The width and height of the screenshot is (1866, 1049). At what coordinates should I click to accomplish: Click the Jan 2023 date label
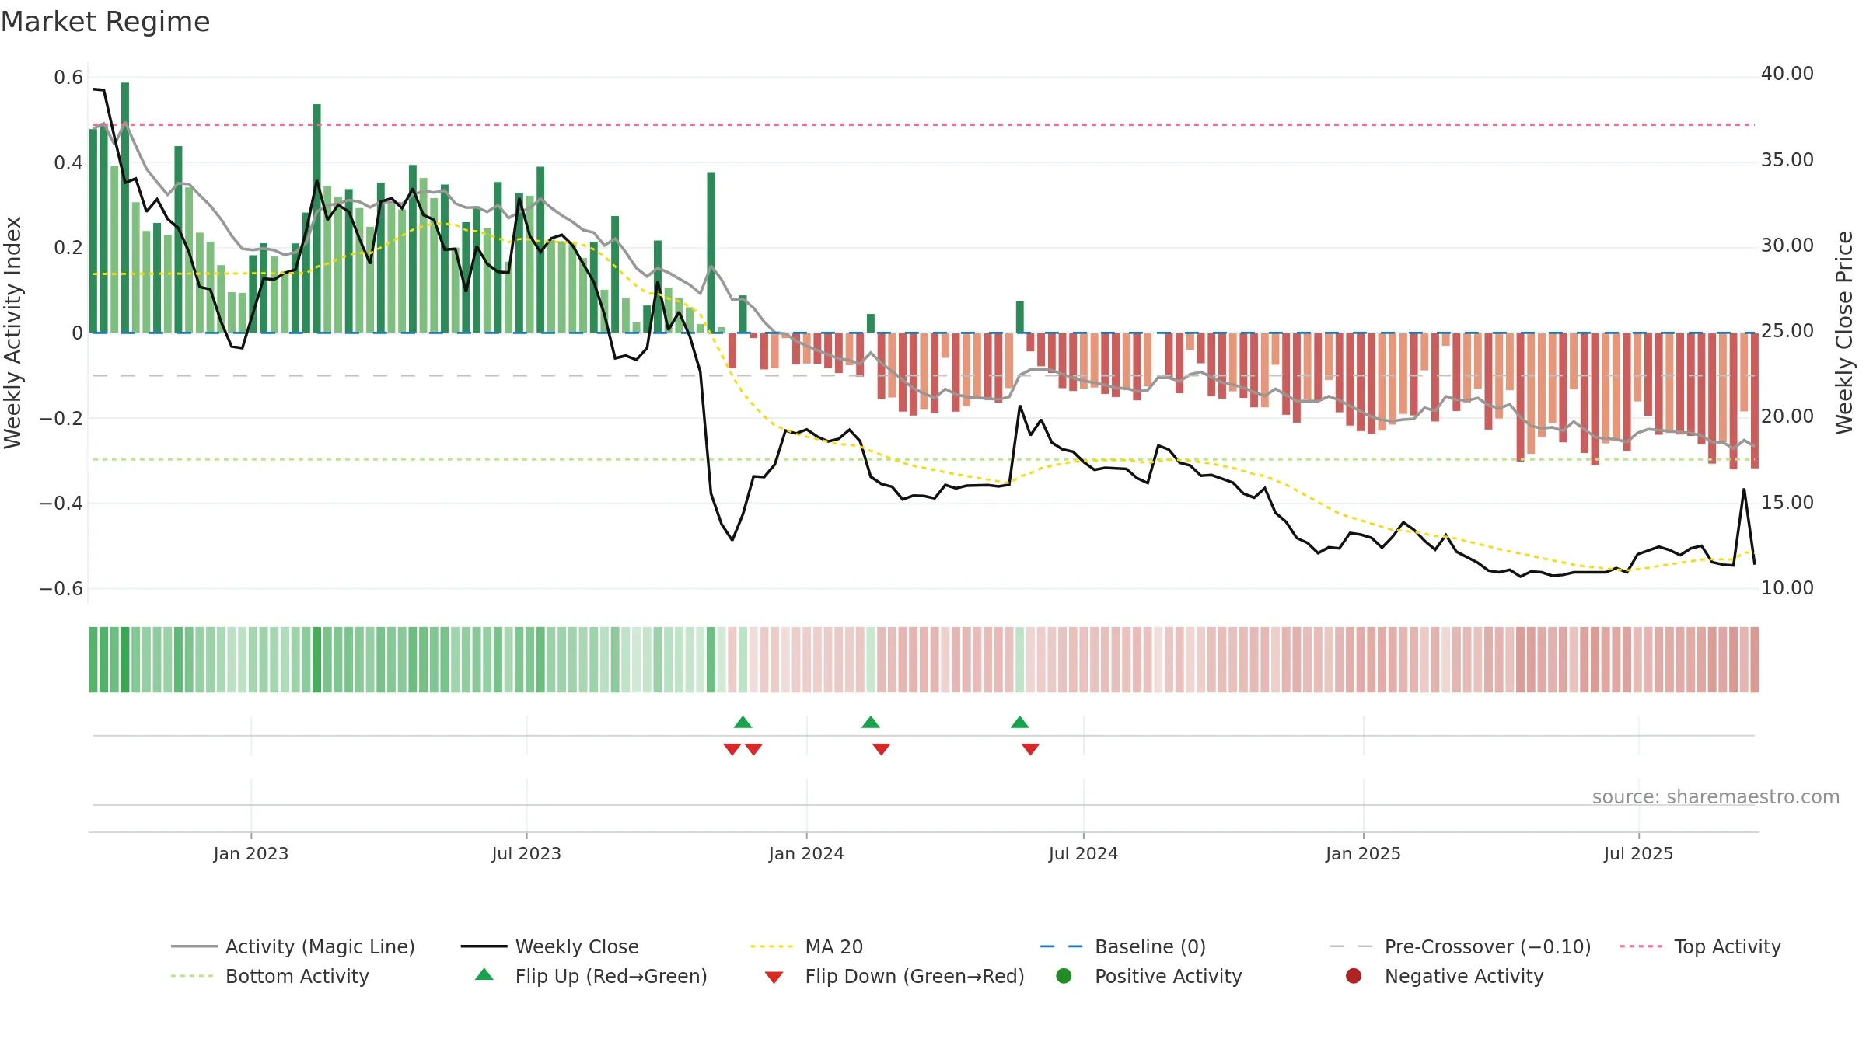(251, 854)
